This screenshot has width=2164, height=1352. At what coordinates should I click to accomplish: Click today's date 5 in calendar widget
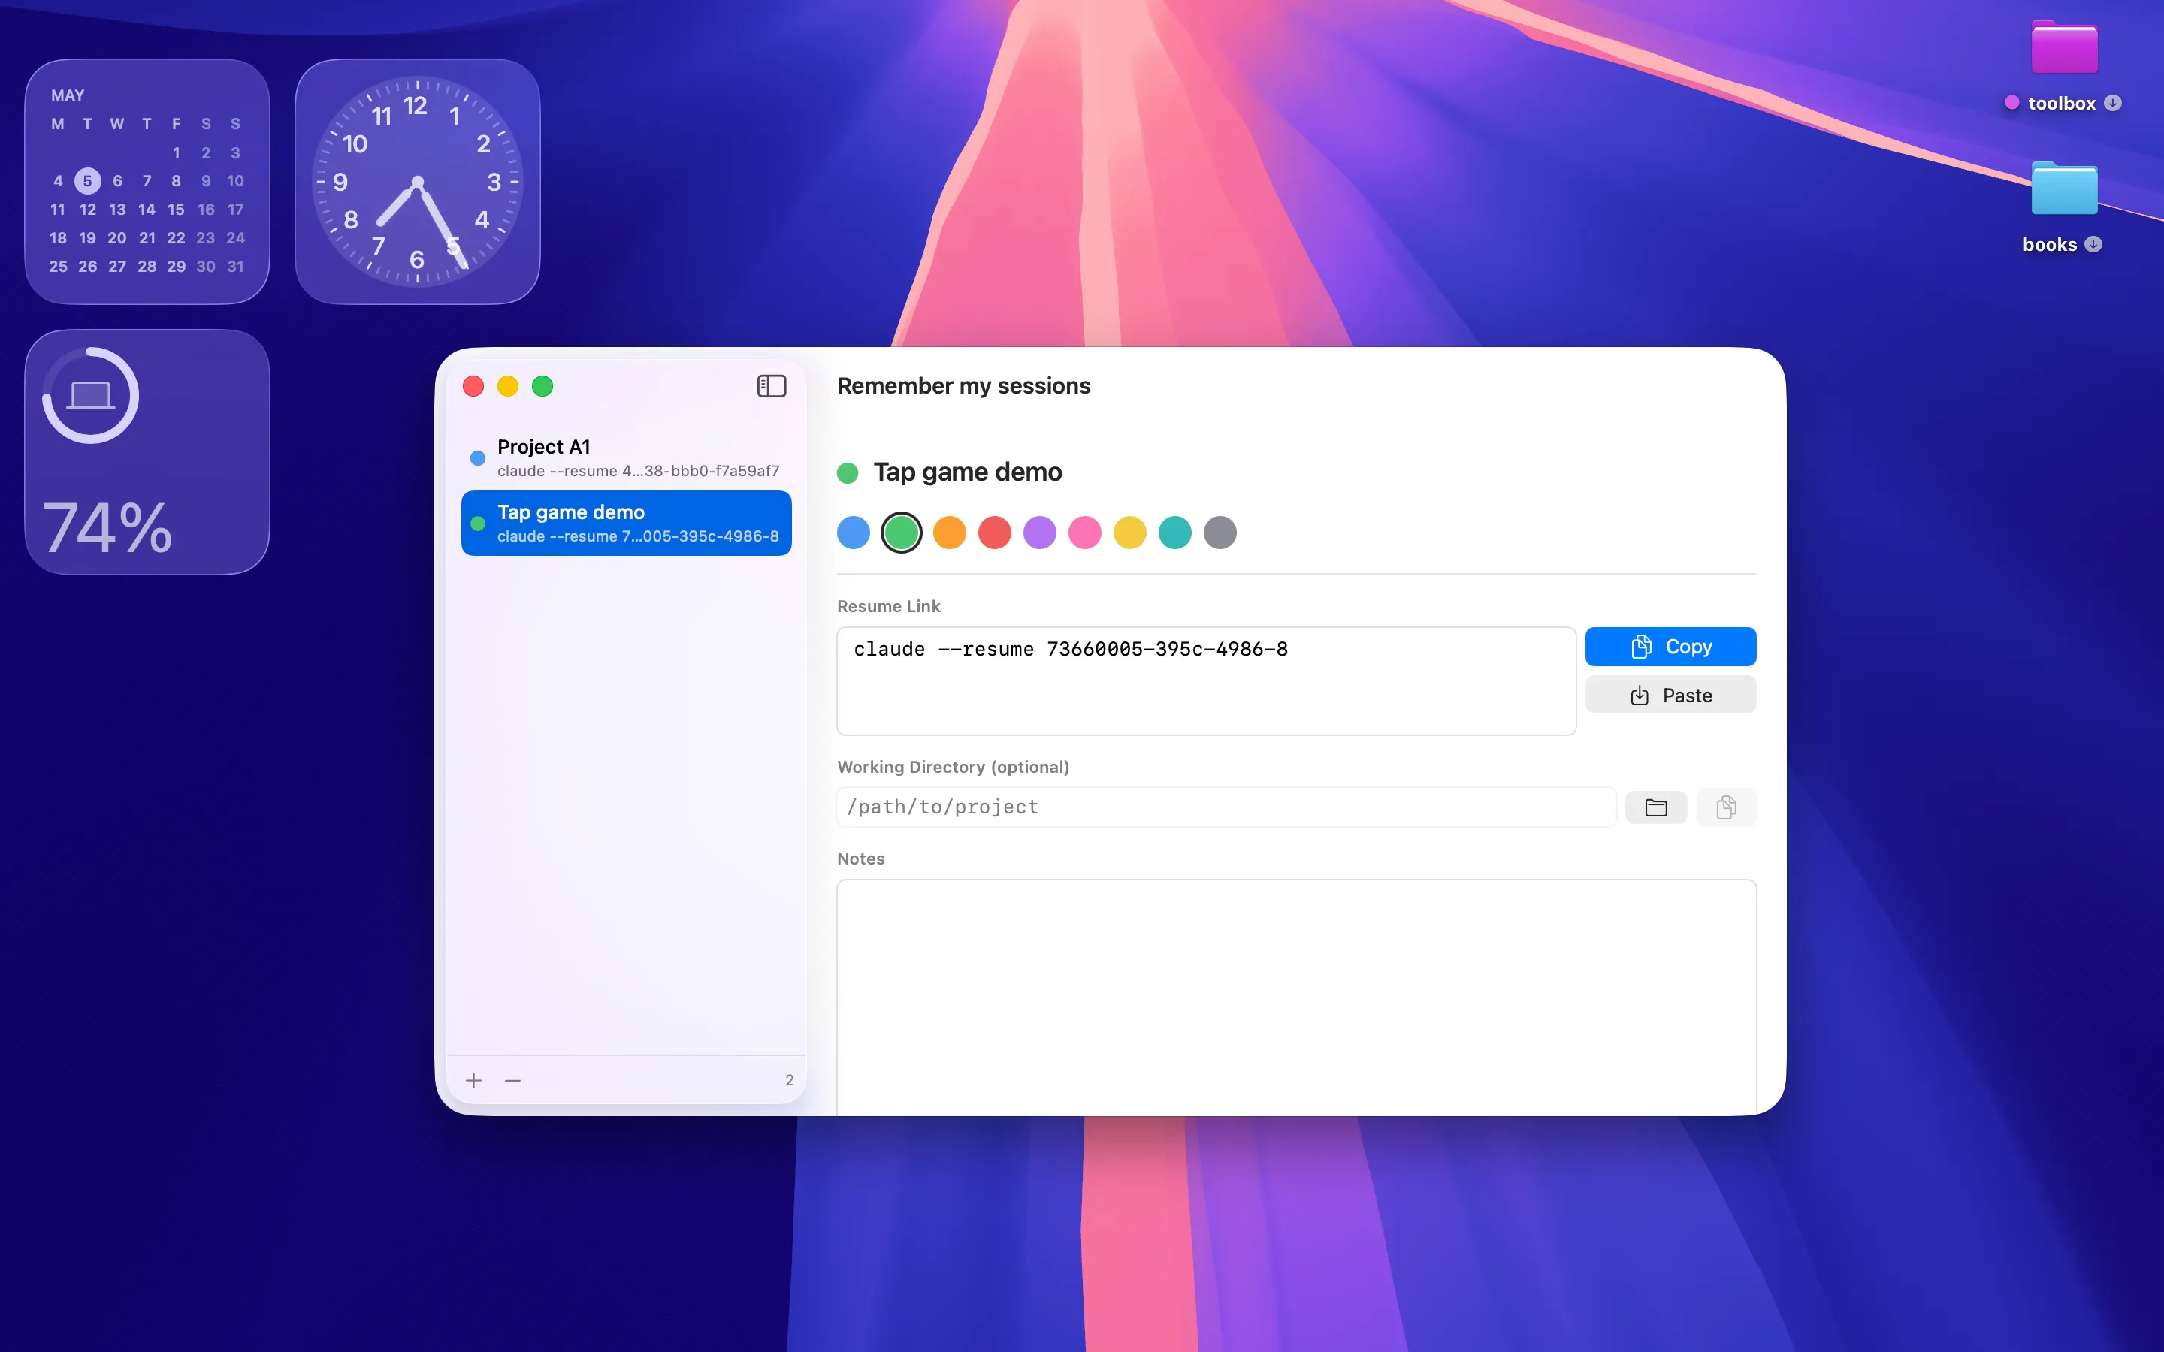coord(88,180)
